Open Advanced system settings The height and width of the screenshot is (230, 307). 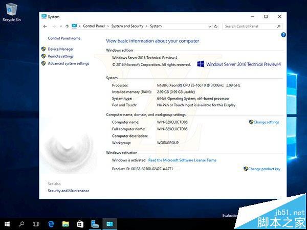69,63
